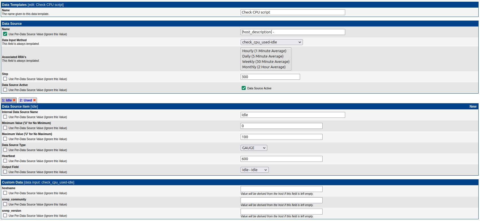This screenshot has height=221, width=480.
Task: Click the hostname custom data field
Action: point(281,189)
